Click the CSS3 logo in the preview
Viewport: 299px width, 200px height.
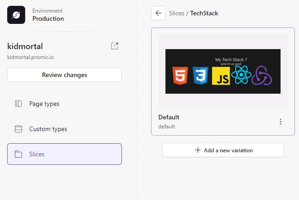[200, 76]
